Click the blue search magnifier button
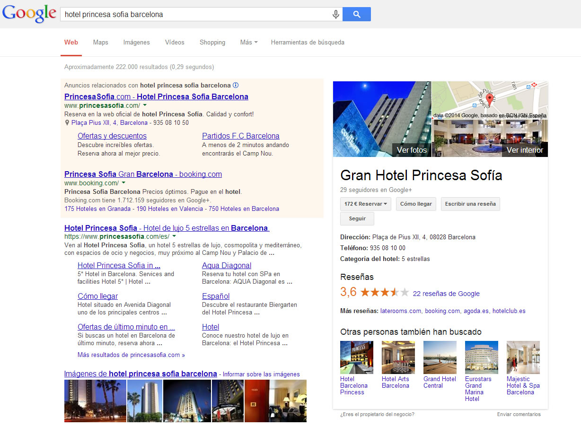The width and height of the screenshot is (581, 435). coord(357,14)
